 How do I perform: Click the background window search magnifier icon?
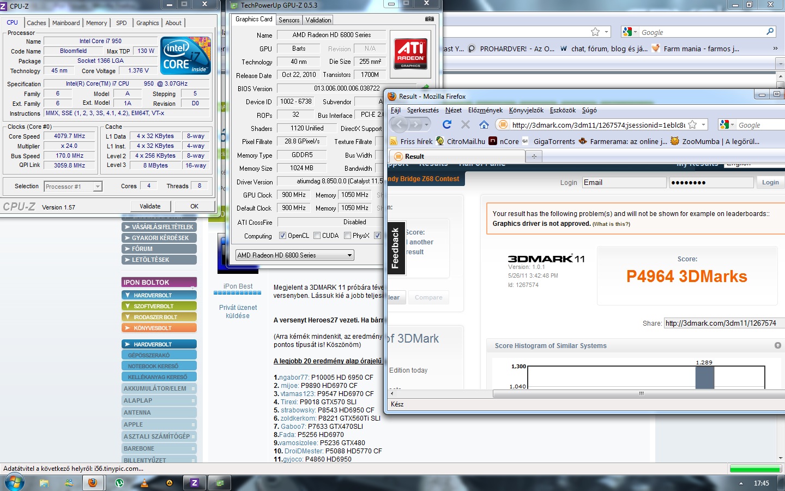coord(770,32)
